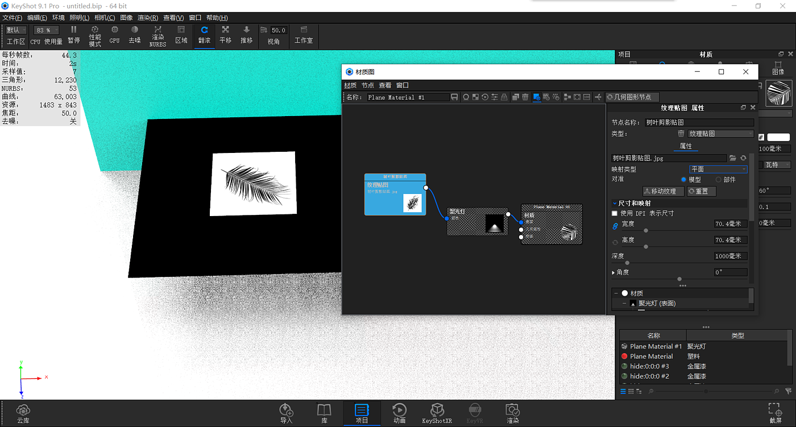
Task: Open the 工作室 studio panel
Action: coord(304,35)
